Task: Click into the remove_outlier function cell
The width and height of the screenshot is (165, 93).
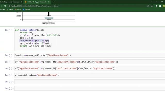Action: tap(90, 39)
